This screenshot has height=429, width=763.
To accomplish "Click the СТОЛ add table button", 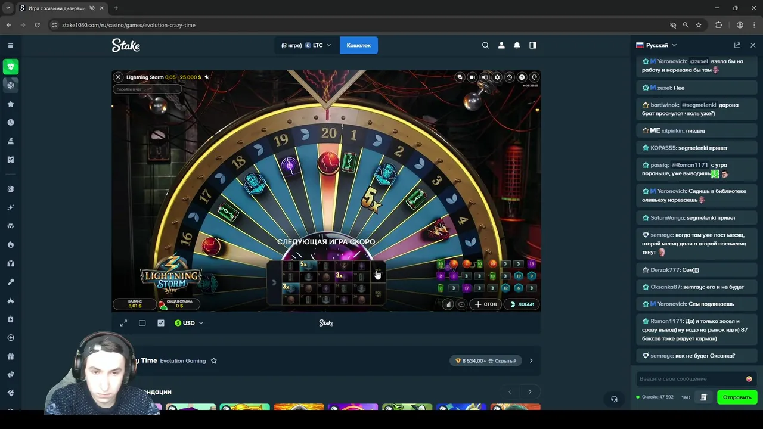I will (x=486, y=304).
